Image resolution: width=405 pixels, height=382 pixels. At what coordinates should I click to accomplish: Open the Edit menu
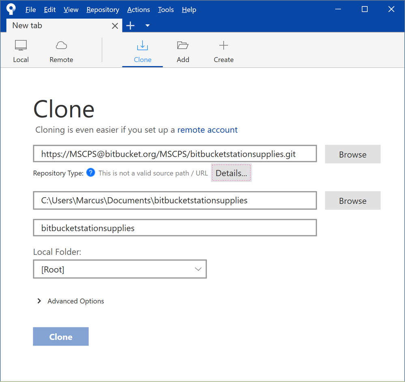[x=50, y=10]
